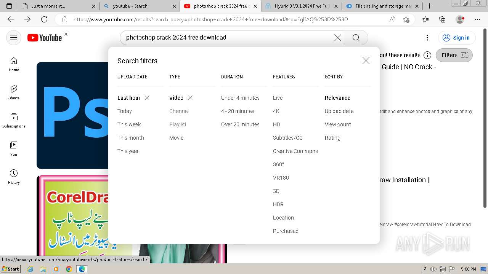This screenshot has width=488, height=274.
Task: Clear the search query with the X
Action: coord(338,37)
